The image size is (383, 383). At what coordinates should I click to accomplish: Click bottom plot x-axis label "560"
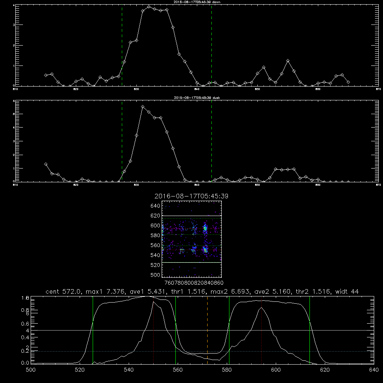[x=178, y=370]
